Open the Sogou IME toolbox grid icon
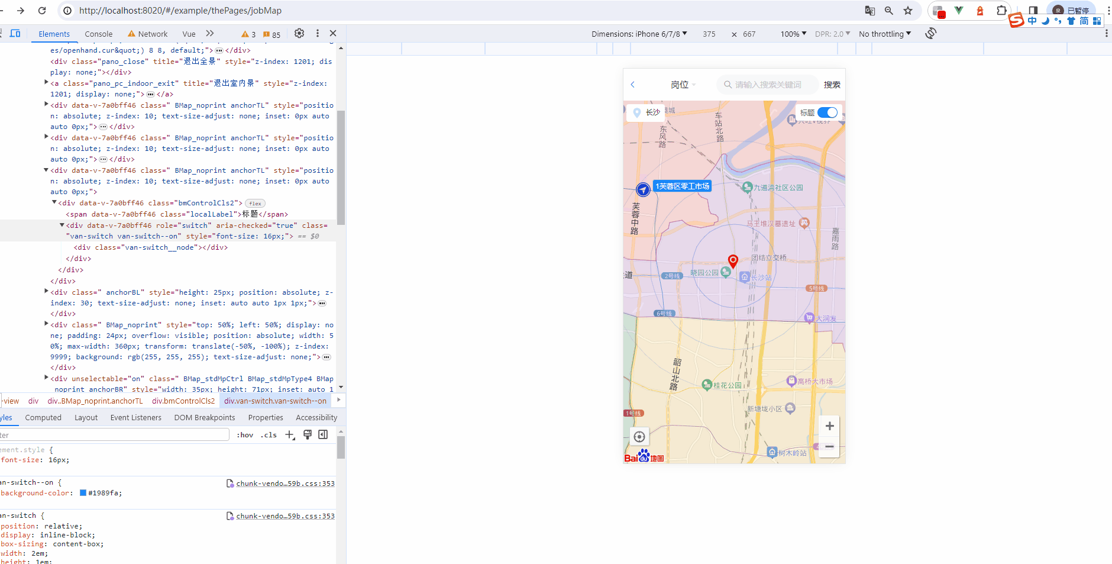 (1097, 21)
